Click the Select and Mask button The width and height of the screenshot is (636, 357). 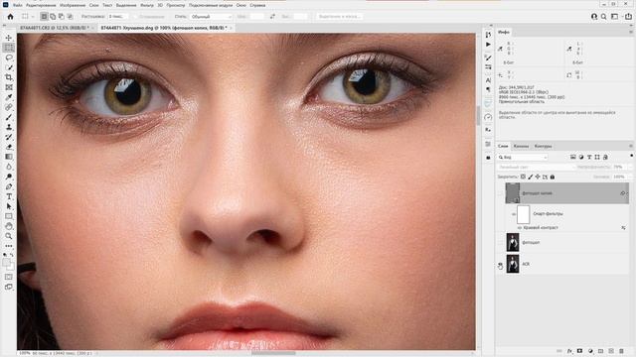point(340,17)
